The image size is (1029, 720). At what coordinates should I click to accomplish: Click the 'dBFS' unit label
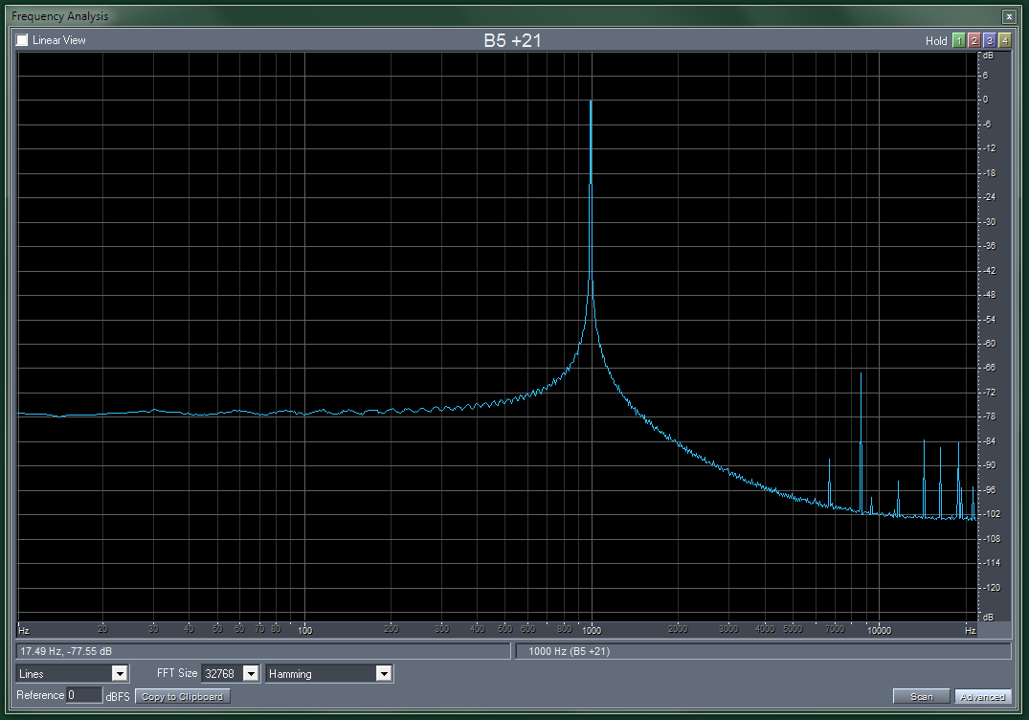pos(118,696)
